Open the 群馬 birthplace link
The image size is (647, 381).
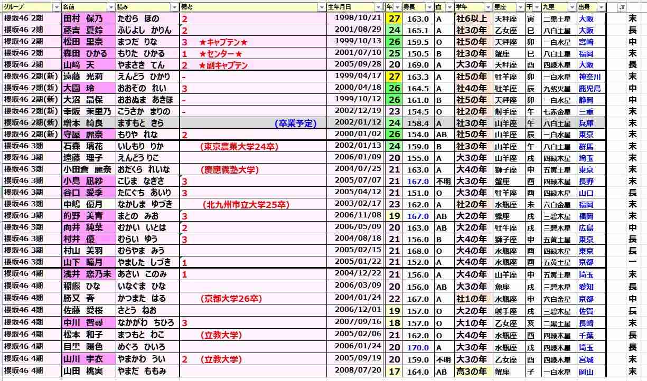[x=586, y=147]
